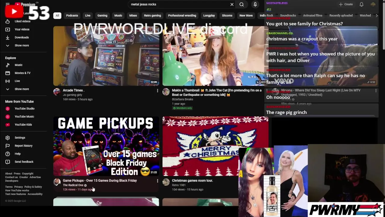Open Your videos in sidebar
385x217 pixels.
tap(22, 29)
